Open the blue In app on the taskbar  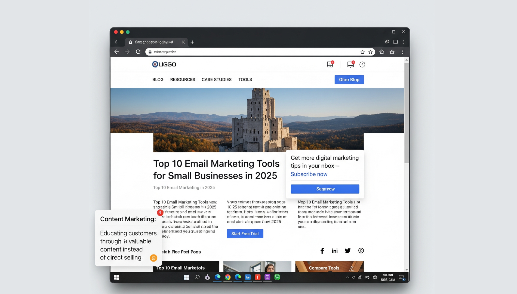pos(248,277)
